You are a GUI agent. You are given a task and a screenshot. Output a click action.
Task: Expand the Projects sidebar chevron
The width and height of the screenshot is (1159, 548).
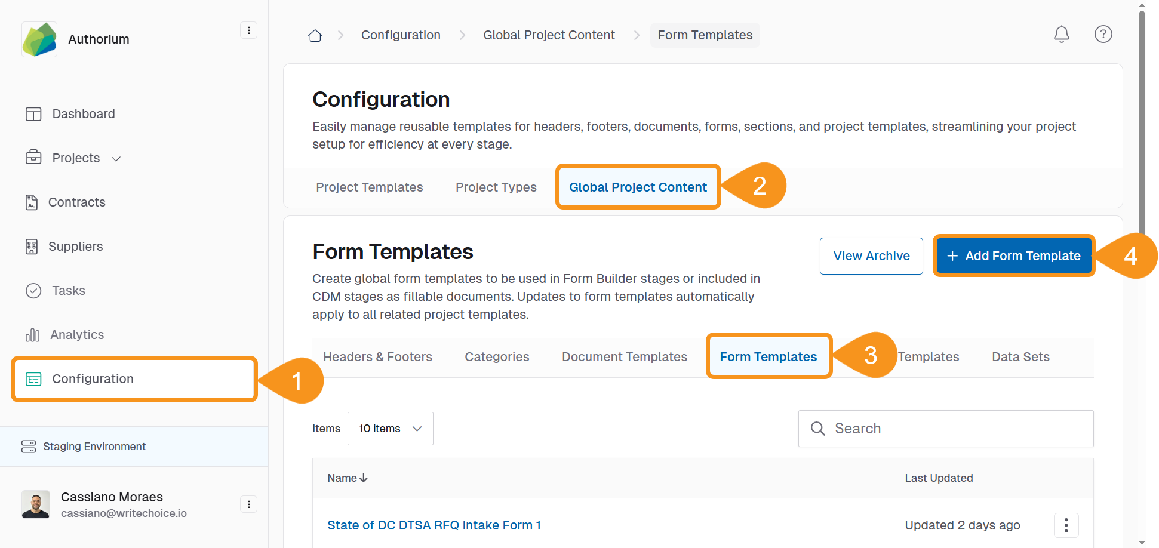pos(116,158)
